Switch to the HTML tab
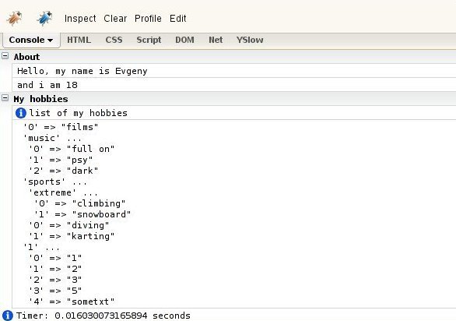Screen dimensions: 456x321 click(79, 40)
